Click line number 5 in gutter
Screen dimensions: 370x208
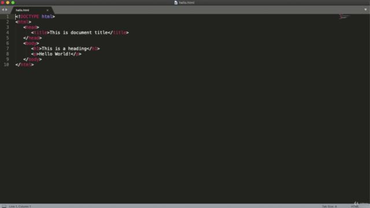pyautogui.click(x=8, y=38)
